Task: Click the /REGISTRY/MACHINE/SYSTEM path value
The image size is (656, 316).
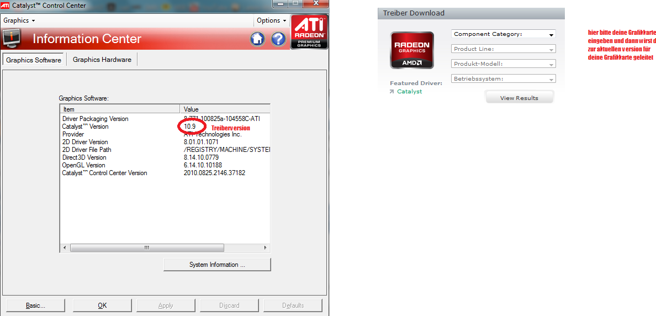Action: [x=227, y=150]
